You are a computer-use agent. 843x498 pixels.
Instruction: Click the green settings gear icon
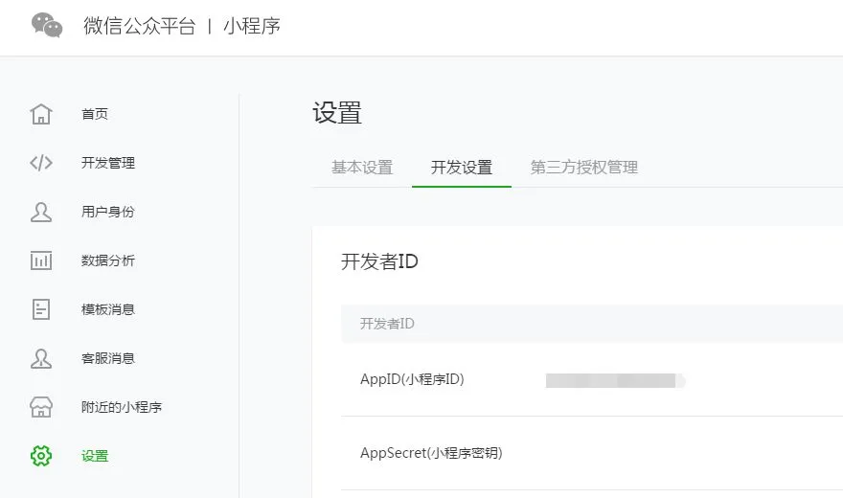(41, 456)
